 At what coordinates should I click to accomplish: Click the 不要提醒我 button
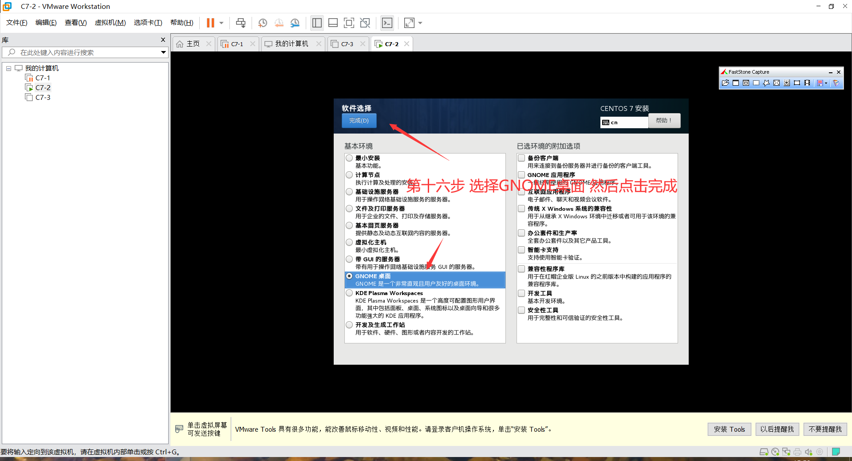point(825,429)
